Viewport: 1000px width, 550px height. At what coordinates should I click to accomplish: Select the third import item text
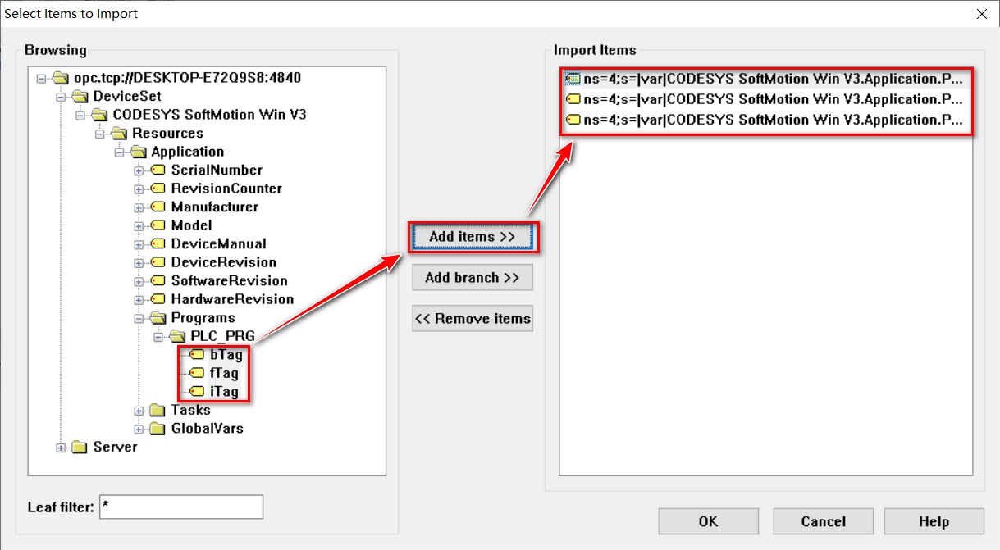(x=773, y=120)
